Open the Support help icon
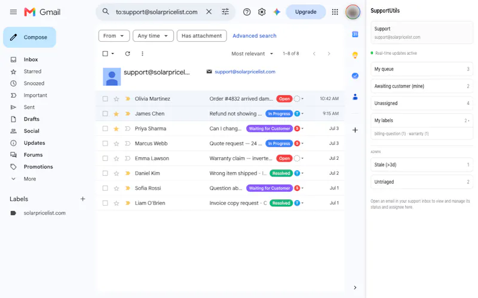The height and width of the screenshot is (298, 478). click(x=247, y=12)
